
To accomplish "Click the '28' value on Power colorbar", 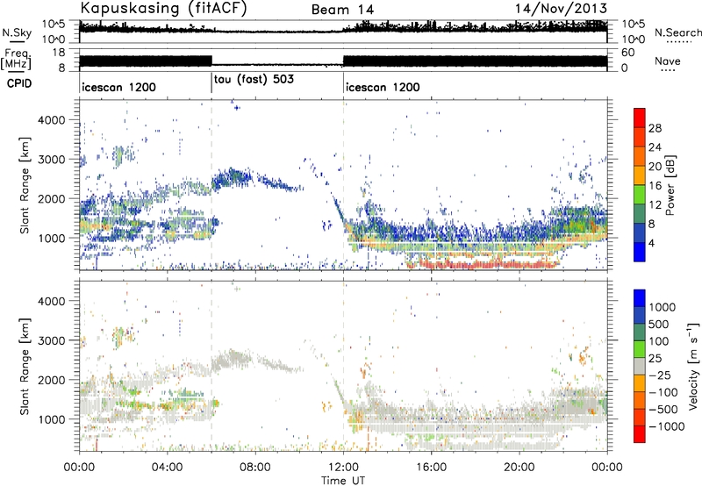I will (655, 128).
